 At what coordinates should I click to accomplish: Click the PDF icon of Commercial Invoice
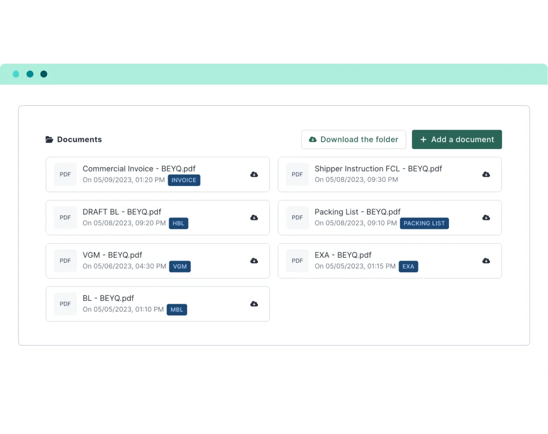coord(65,174)
